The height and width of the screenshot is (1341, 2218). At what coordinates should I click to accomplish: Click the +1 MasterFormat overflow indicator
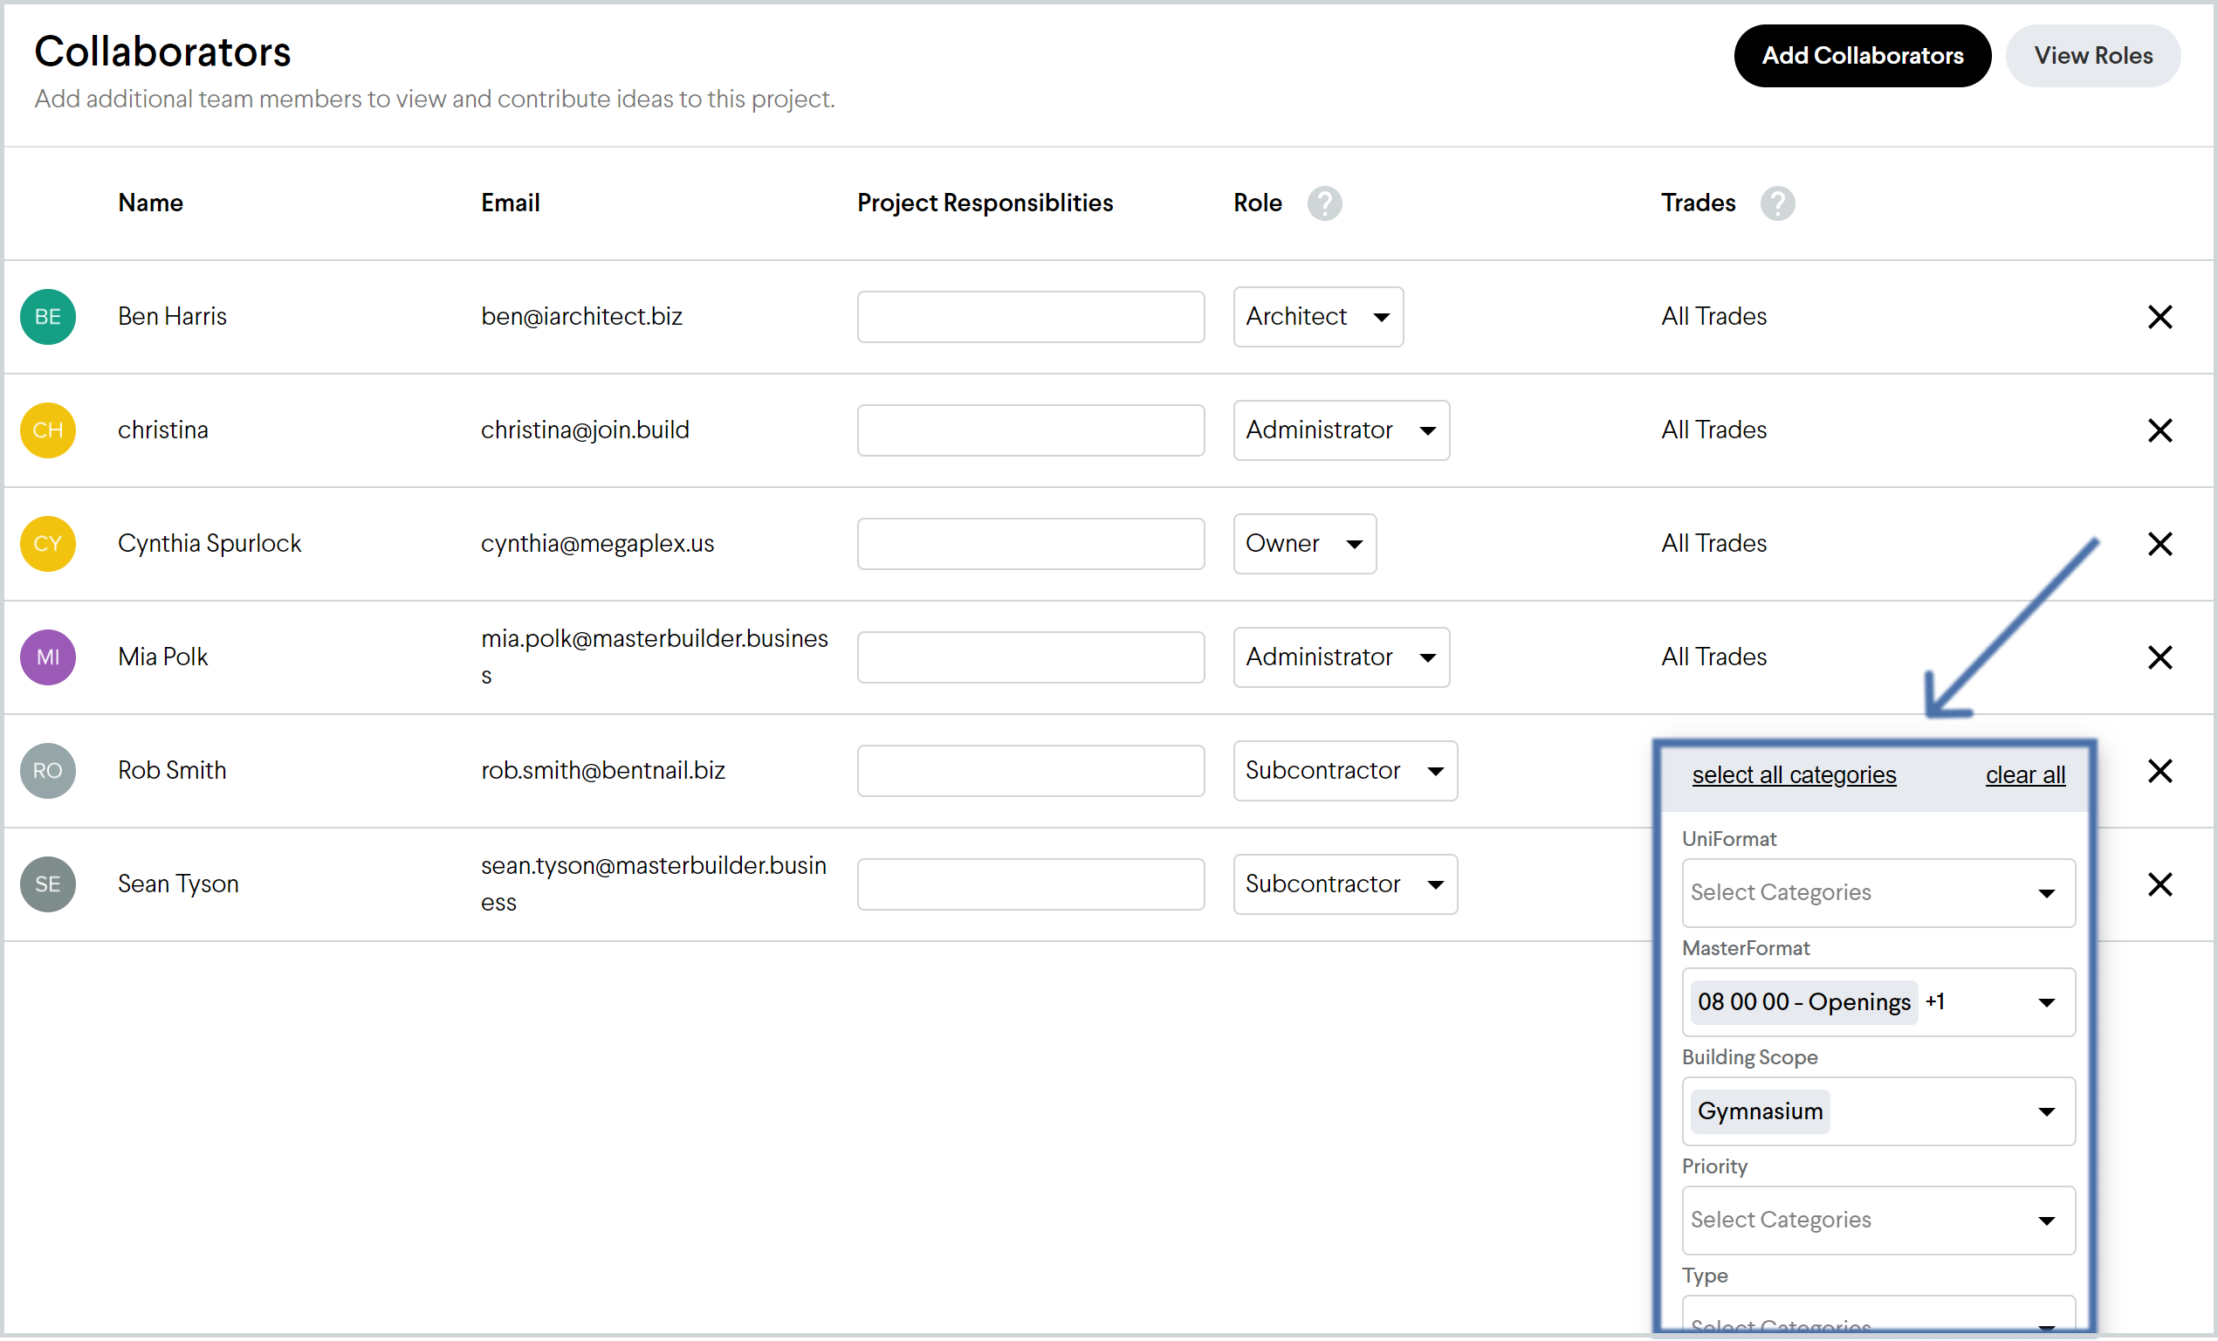(x=1935, y=1001)
